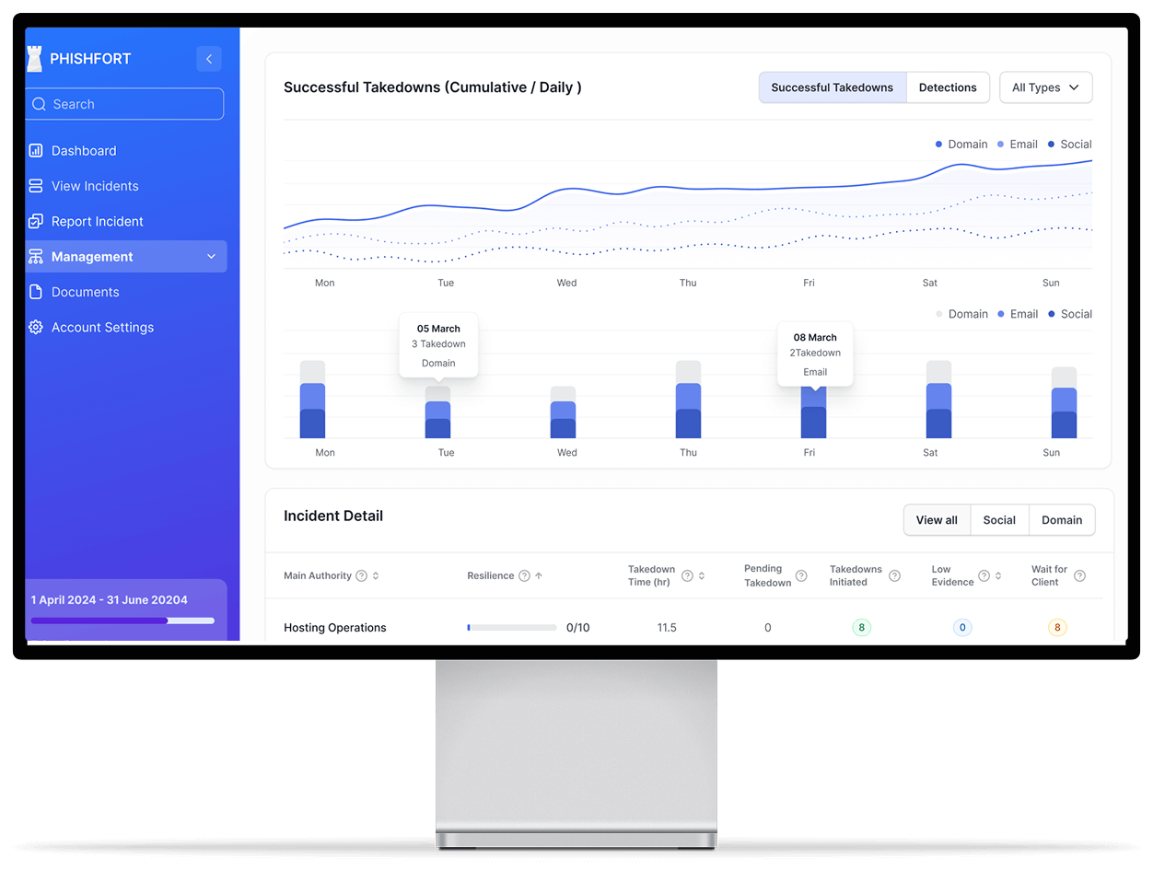This screenshot has width=1153, height=870.
Task: Click the Account Settings gear icon
Action: pyautogui.click(x=35, y=327)
